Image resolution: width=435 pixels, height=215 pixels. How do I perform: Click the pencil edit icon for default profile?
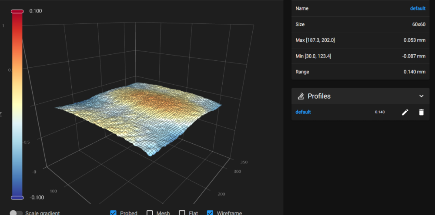405,112
